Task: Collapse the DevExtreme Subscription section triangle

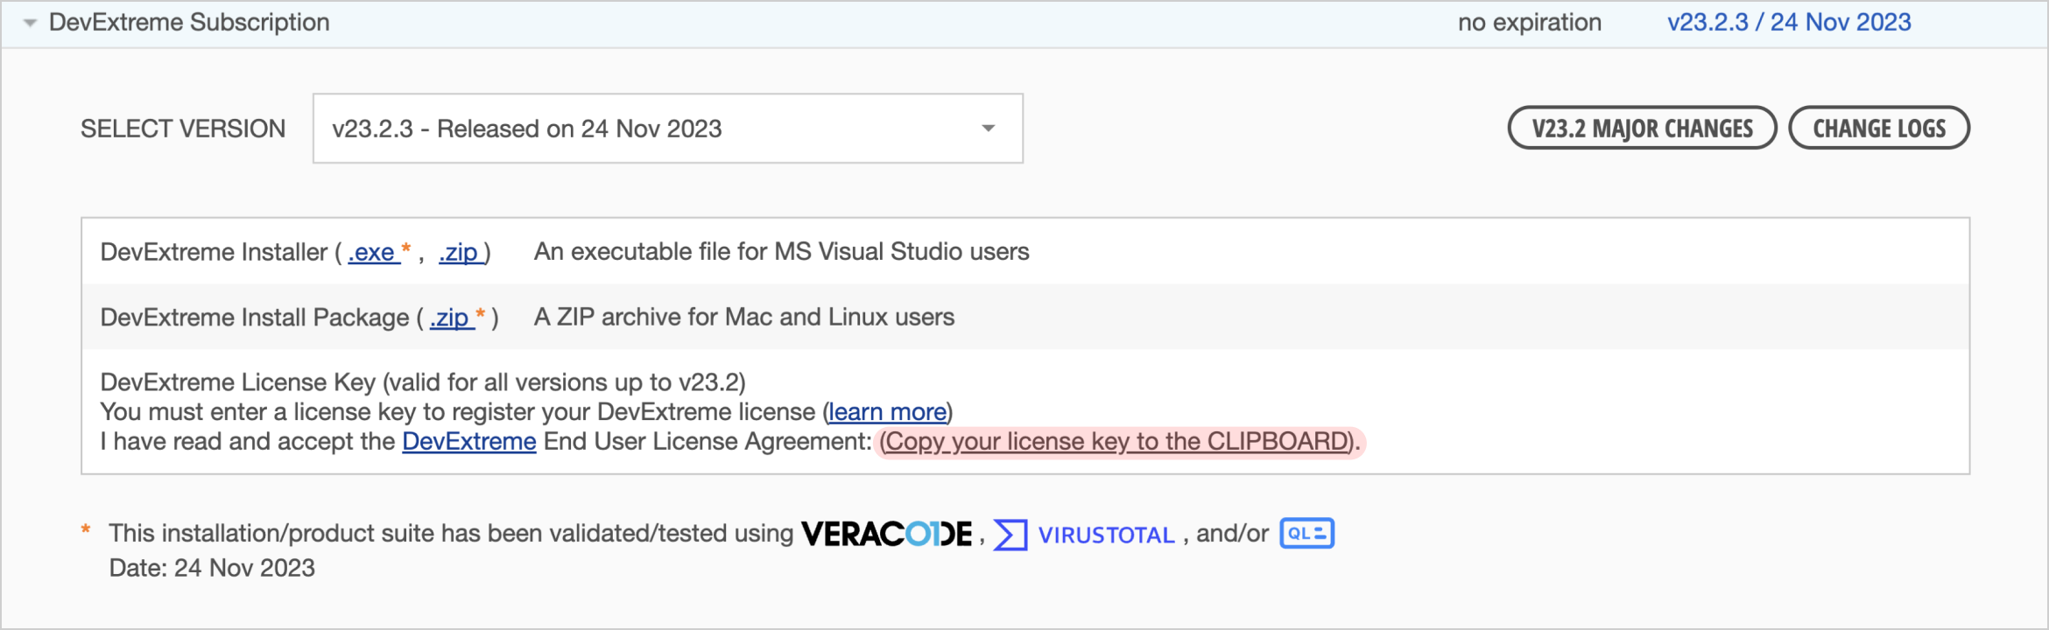Action: (30, 24)
